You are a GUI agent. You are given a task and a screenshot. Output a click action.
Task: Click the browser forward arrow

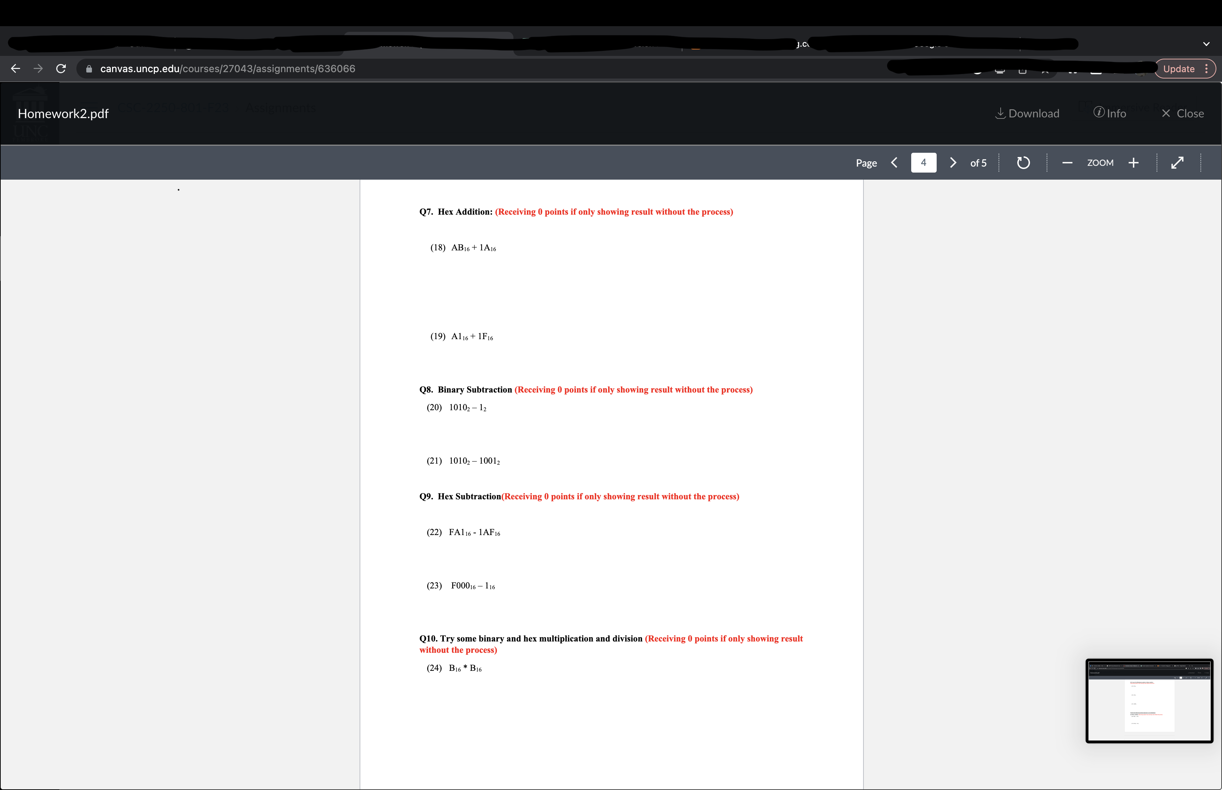[38, 69]
